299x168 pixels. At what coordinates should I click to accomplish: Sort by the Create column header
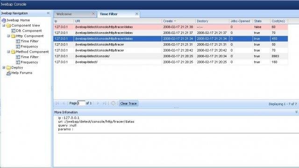click(x=178, y=21)
